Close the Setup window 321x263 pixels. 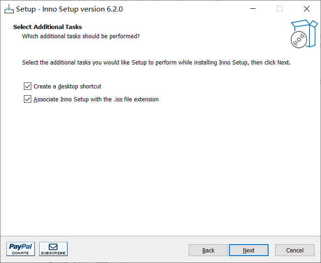[307, 9]
